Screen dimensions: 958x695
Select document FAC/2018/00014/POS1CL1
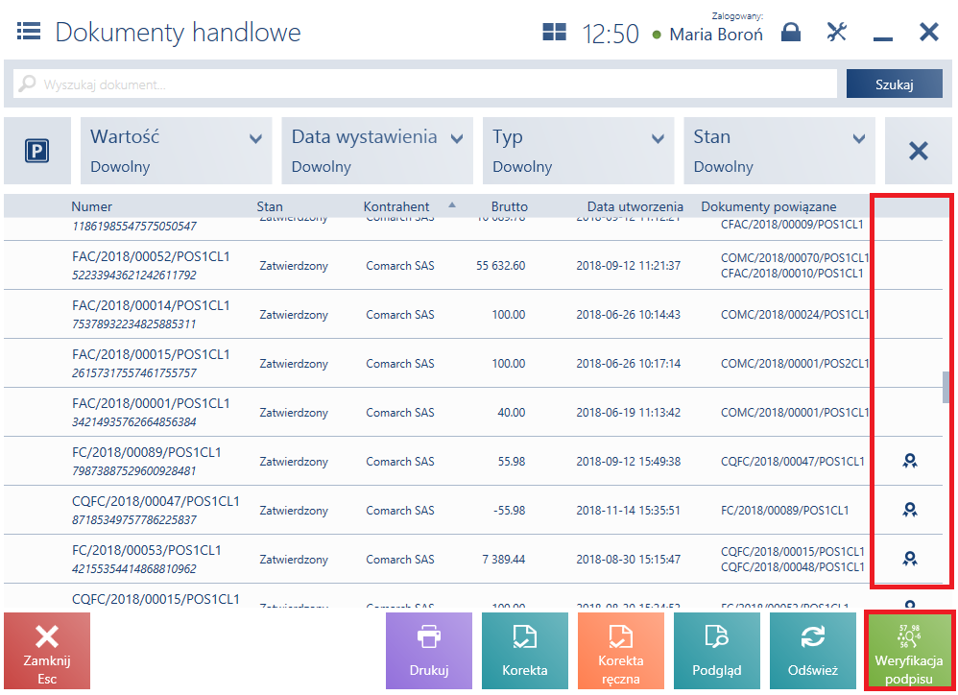(151, 305)
